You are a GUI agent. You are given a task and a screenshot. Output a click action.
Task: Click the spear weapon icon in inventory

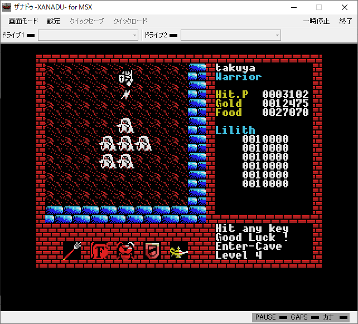point(72,251)
